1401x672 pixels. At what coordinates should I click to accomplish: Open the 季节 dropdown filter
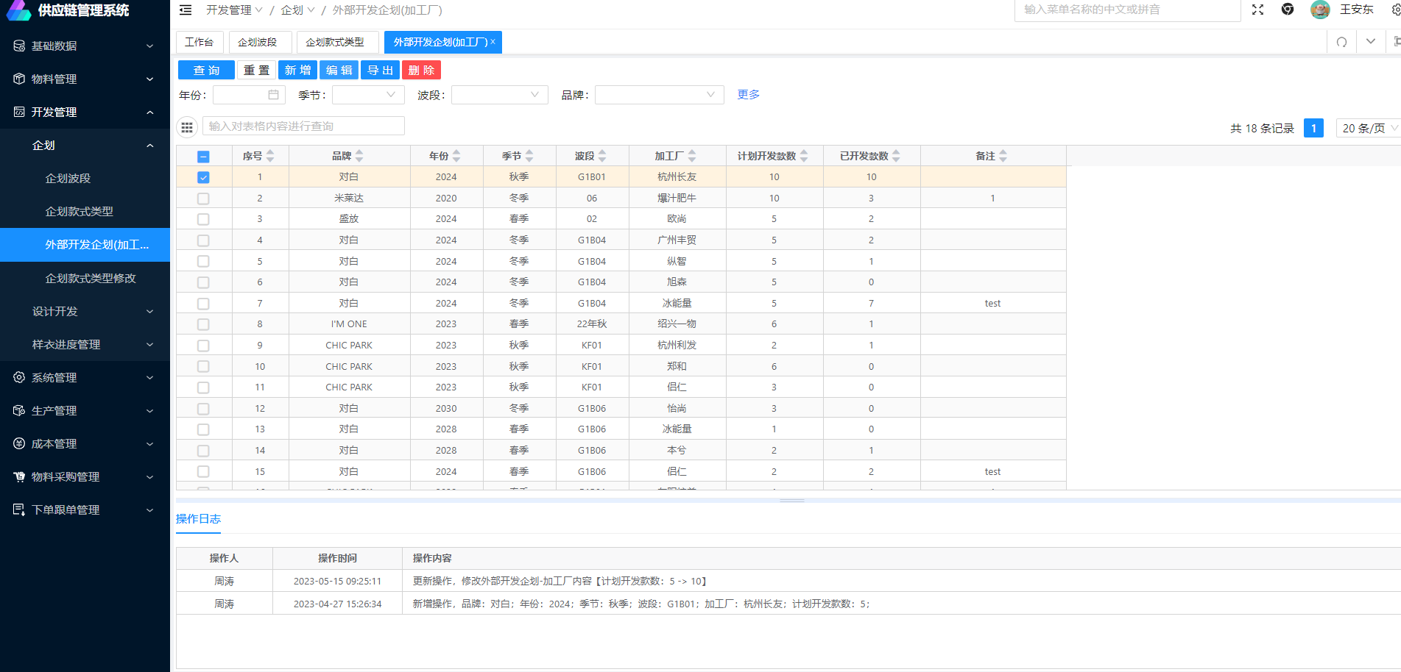(x=368, y=95)
